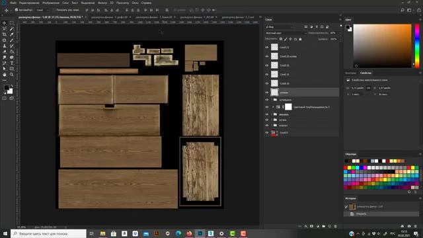Image resolution: width=423 pixels, height=238 pixels.
Task: Select the Horizontal Type tool
Action: point(12,63)
